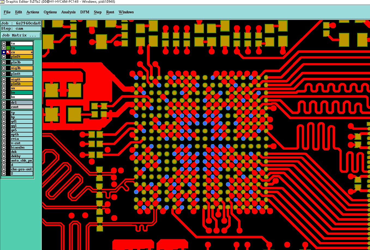Click the small grid icon on the cs row
The image size is (370, 250).
(x=32, y=52)
